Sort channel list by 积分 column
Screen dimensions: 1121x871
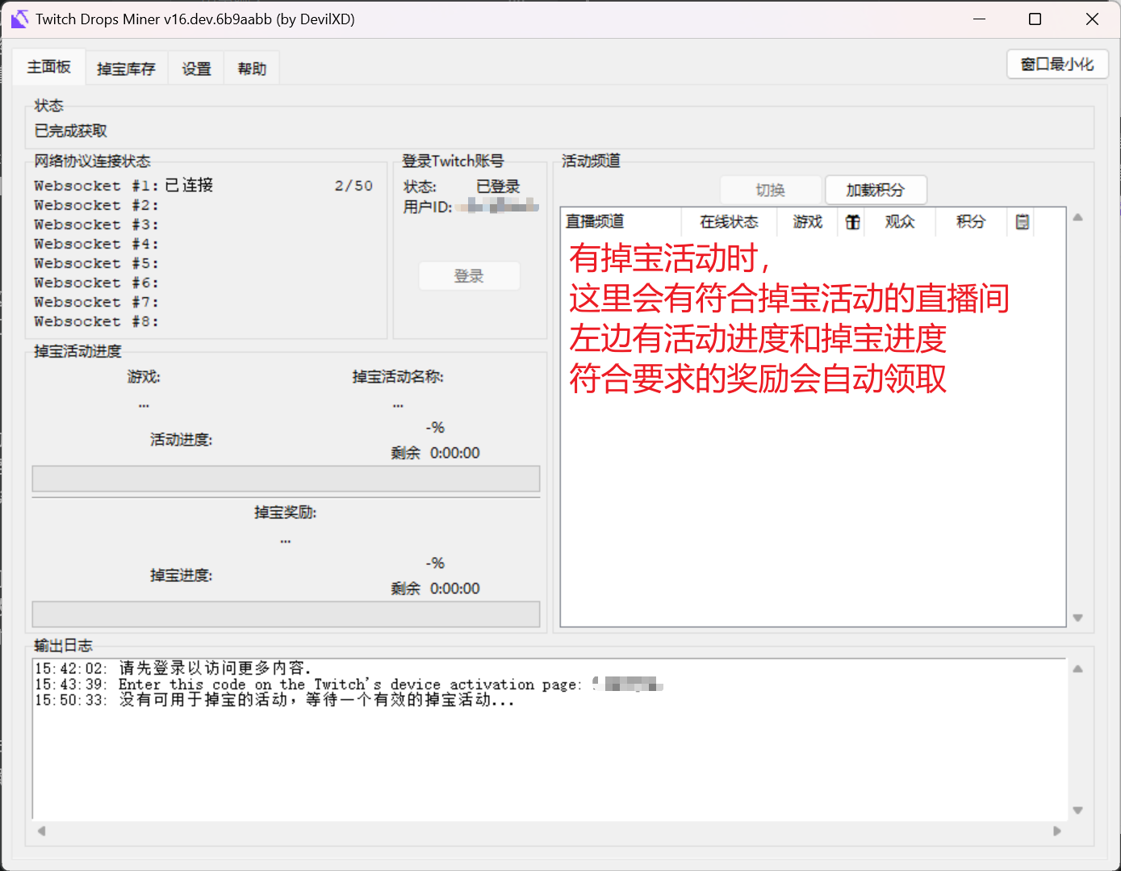971,221
